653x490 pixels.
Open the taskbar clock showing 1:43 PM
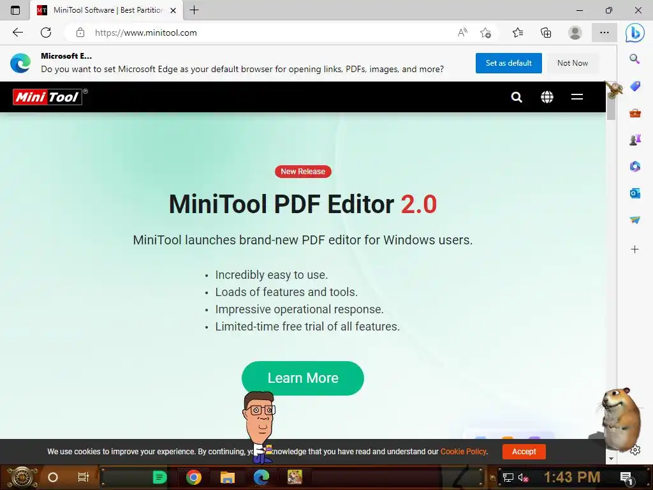point(572,477)
